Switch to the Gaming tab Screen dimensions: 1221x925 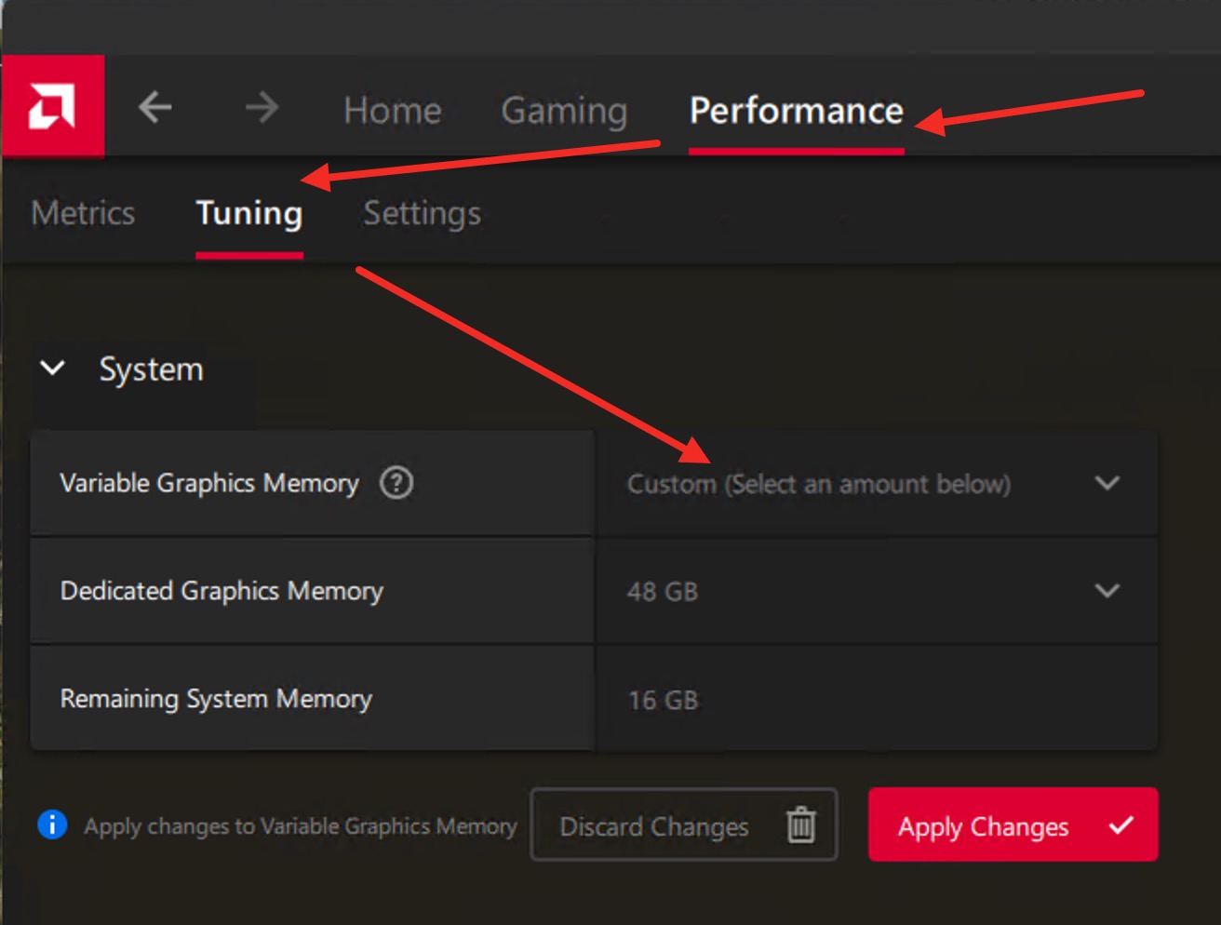click(564, 111)
